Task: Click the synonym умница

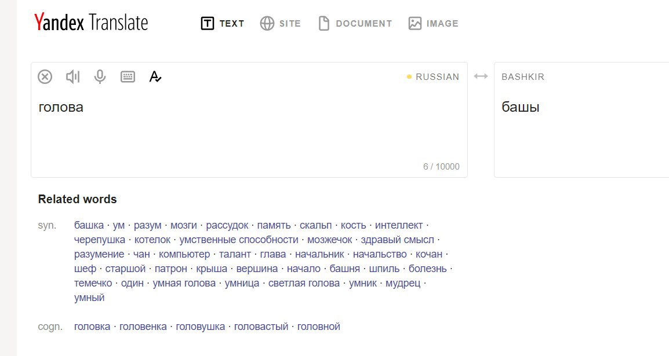Action: pyautogui.click(x=242, y=283)
